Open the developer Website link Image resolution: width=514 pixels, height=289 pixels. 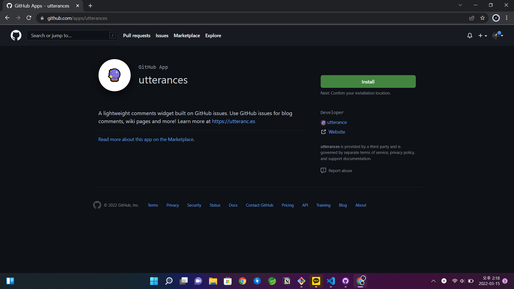[337, 132]
